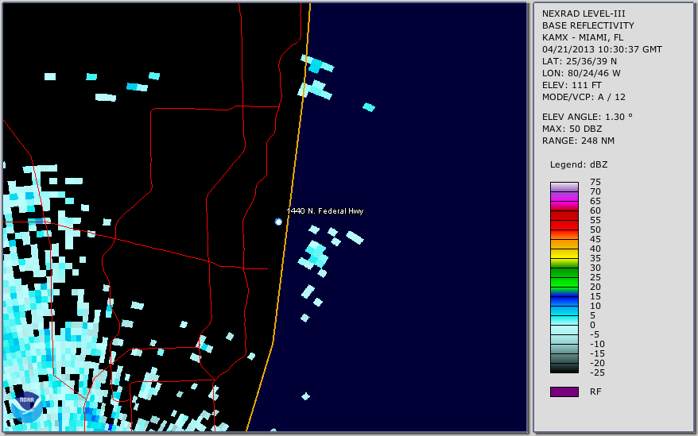Image resolution: width=698 pixels, height=436 pixels.
Task: Click the 'LON: 80/24/46 W' text
Action: [581, 73]
